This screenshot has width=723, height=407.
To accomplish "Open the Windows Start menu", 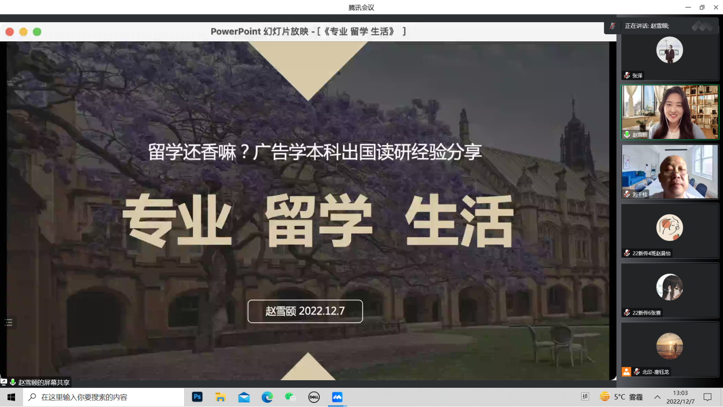I will tap(11, 397).
